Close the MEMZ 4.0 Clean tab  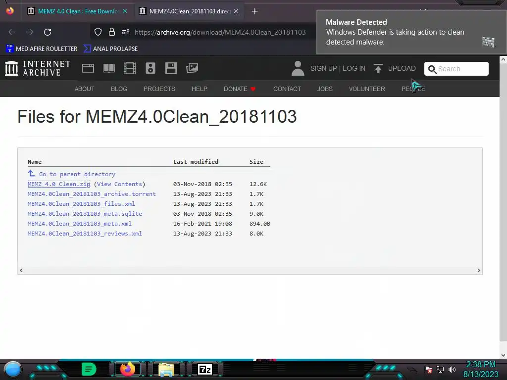[125, 11]
